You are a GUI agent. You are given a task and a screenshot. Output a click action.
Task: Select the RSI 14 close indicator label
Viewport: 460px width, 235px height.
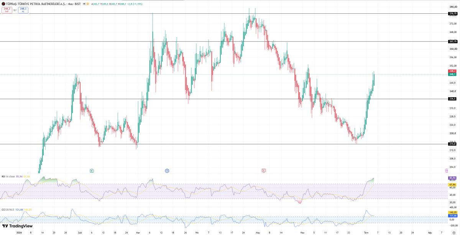(x=8, y=176)
